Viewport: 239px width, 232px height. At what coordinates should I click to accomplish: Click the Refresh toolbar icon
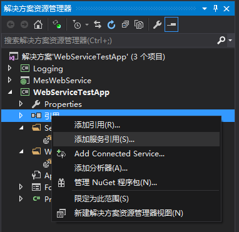111,25
